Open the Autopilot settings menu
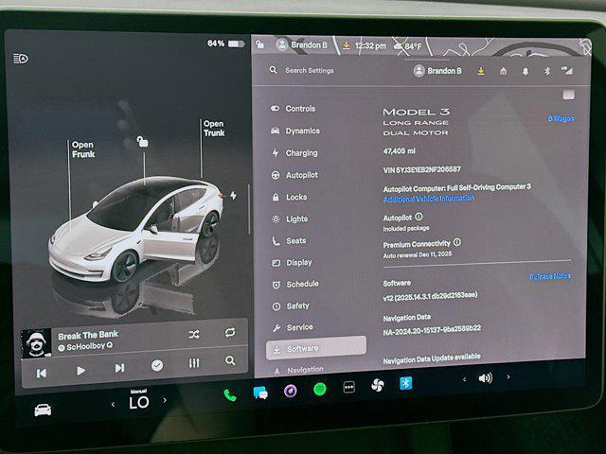606x454 pixels. (x=294, y=175)
